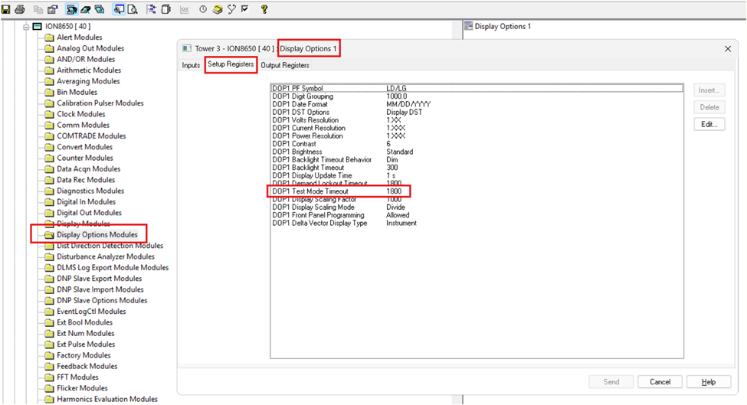The image size is (747, 405).
Task: Click the yellow telephone toolbar icon
Action: pyautogui.click(x=218, y=9)
